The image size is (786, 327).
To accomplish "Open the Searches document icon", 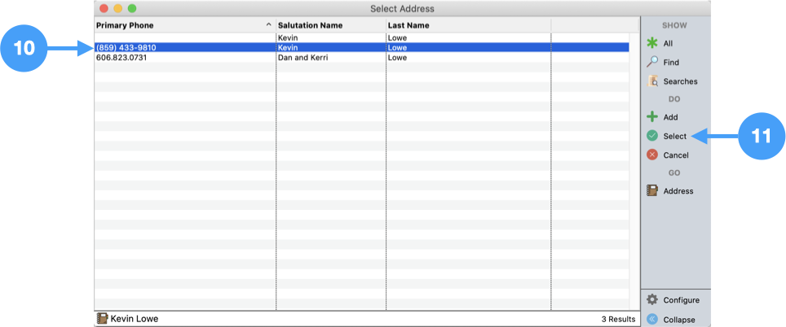I will 652,81.
